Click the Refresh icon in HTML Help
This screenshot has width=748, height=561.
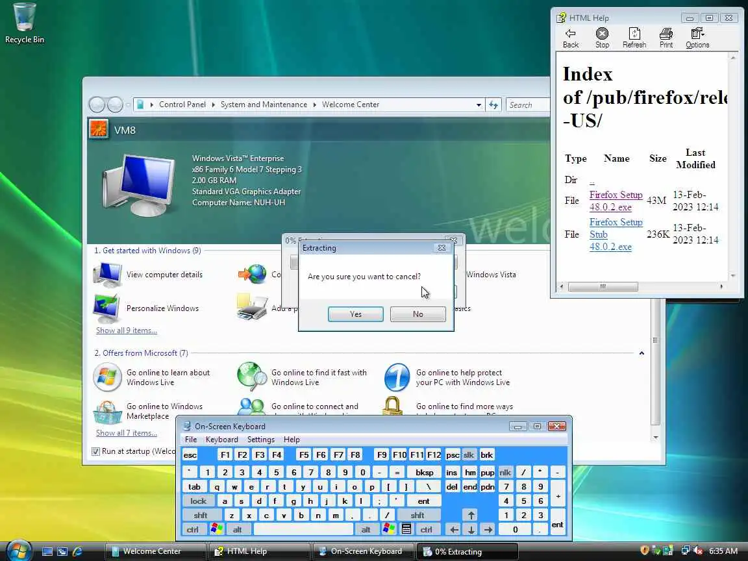tap(634, 33)
